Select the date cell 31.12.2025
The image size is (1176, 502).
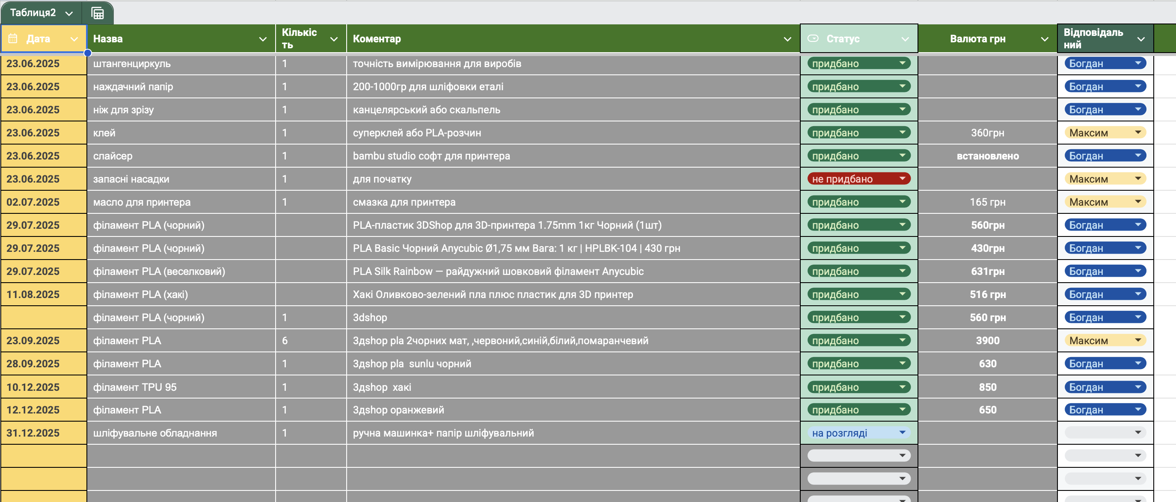pyautogui.click(x=44, y=433)
